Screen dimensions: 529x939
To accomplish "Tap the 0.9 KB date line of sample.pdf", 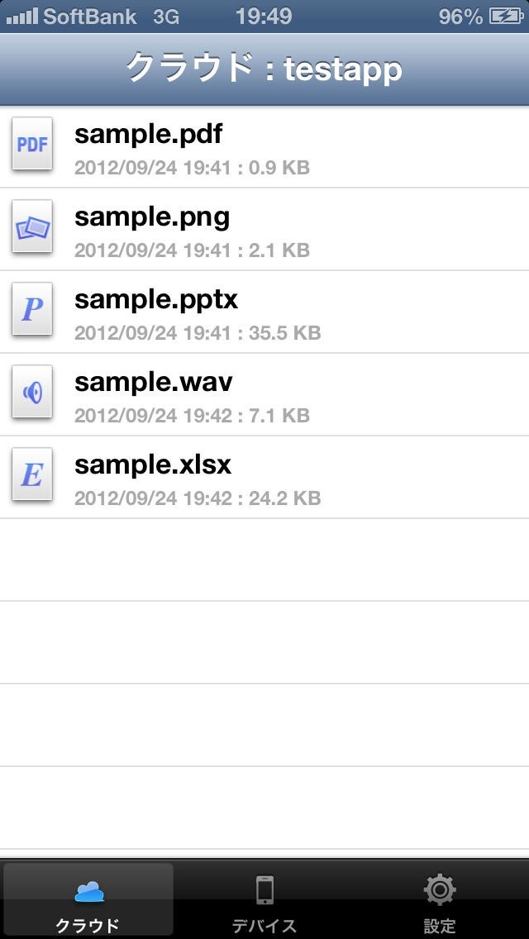I will [192, 168].
